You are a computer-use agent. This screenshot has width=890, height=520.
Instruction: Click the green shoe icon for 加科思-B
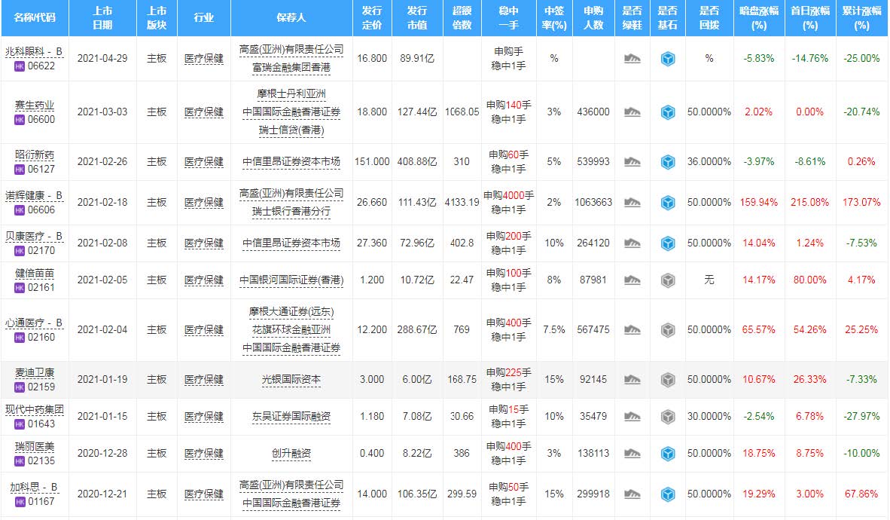click(x=632, y=494)
